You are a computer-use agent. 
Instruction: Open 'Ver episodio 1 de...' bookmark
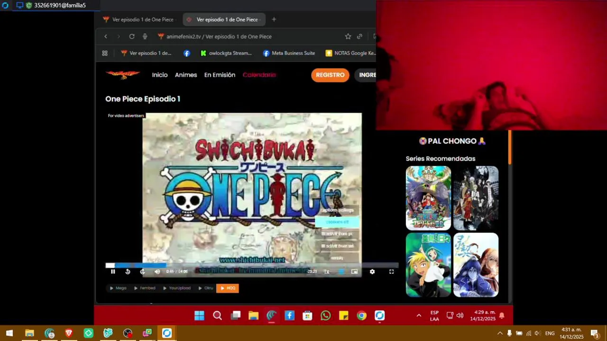click(x=146, y=53)
